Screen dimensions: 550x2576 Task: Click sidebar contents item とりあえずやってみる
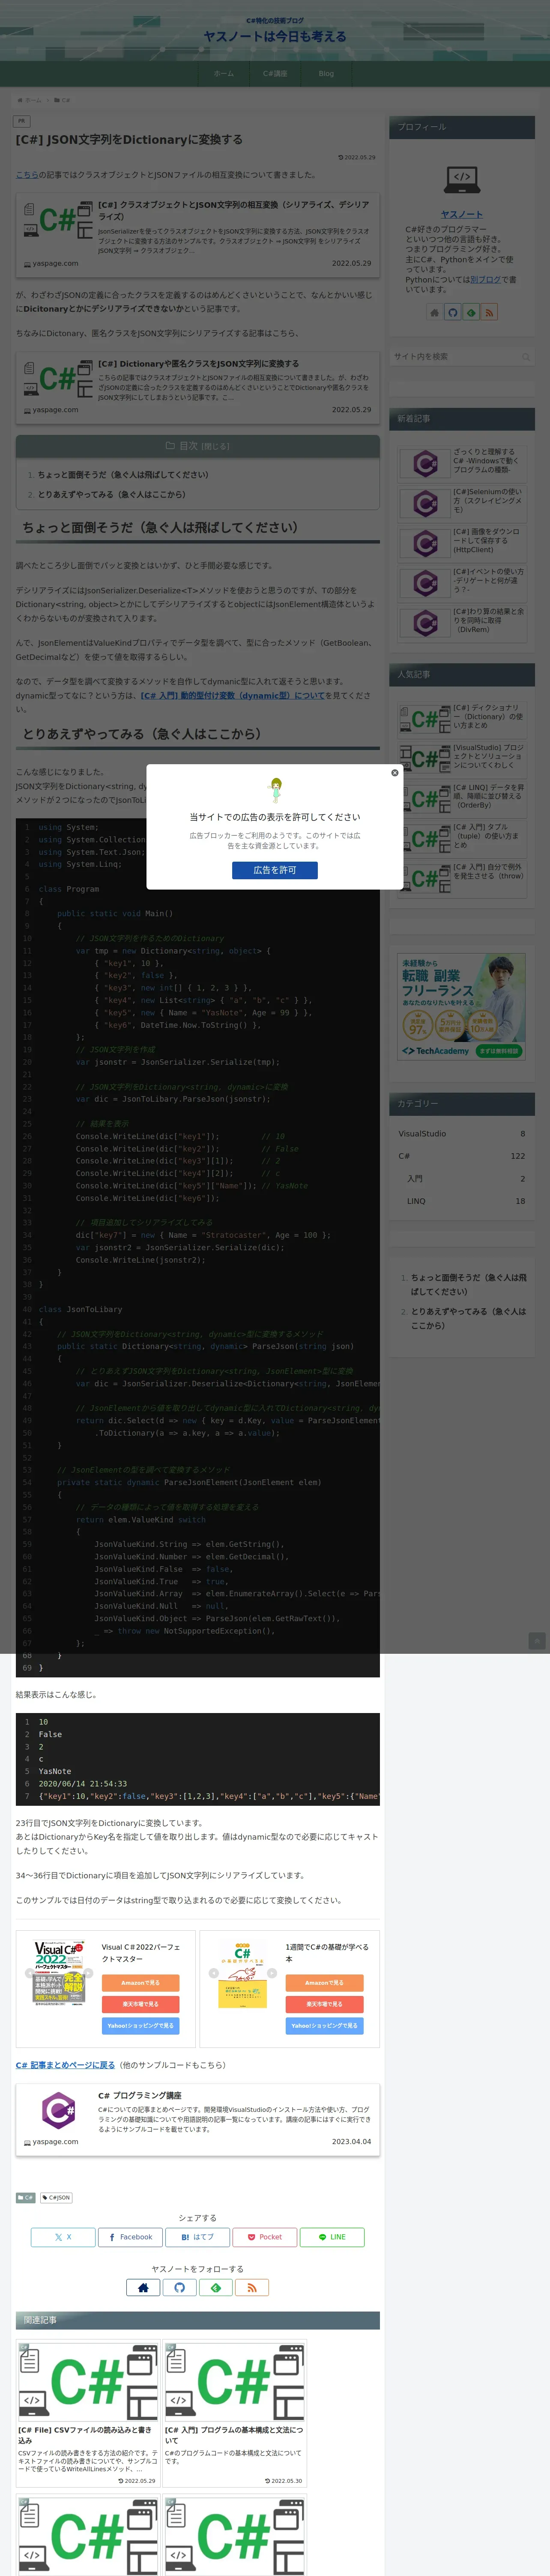tap(468, 1318)
